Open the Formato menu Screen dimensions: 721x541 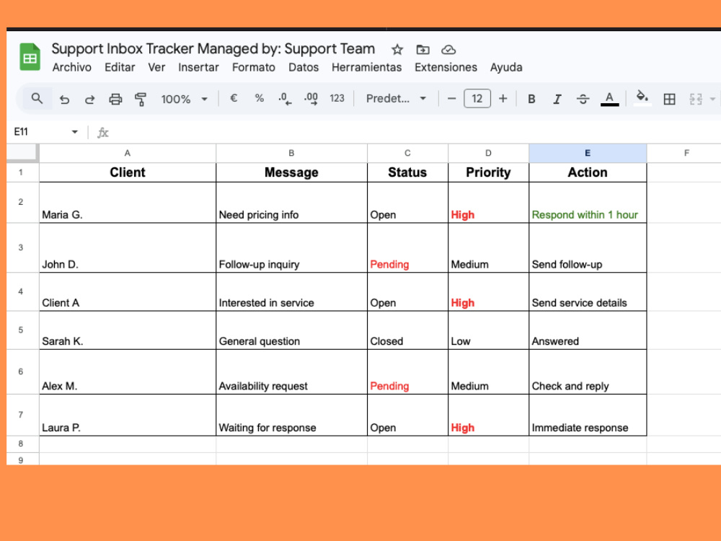(x=253, y=67)
